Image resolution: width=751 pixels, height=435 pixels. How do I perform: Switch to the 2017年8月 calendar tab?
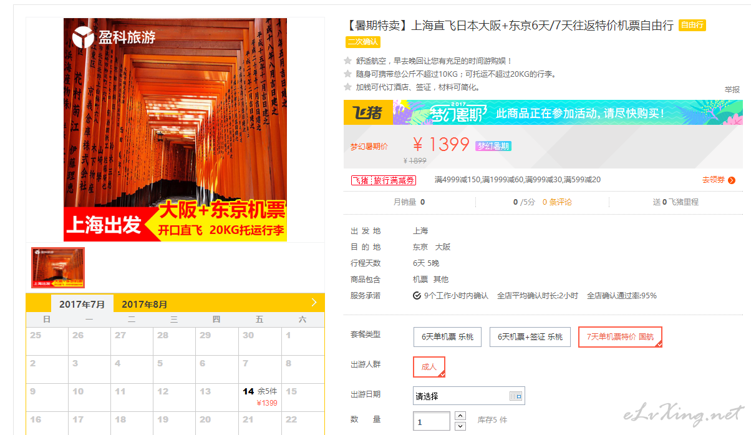pyautogui.click(x=144, y=305)
